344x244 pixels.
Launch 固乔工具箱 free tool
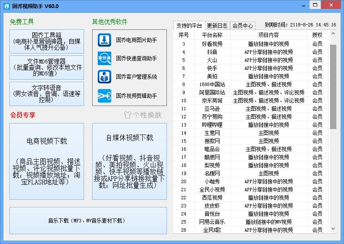click(x=47, y=41)
